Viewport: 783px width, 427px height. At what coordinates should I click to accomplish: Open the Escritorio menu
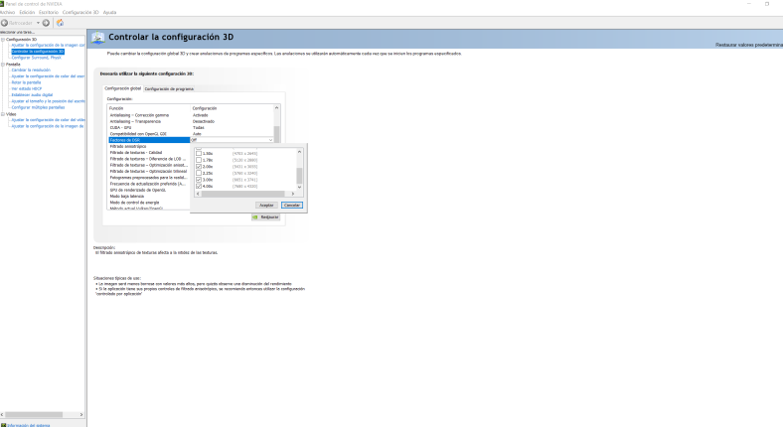click(49, 13)
